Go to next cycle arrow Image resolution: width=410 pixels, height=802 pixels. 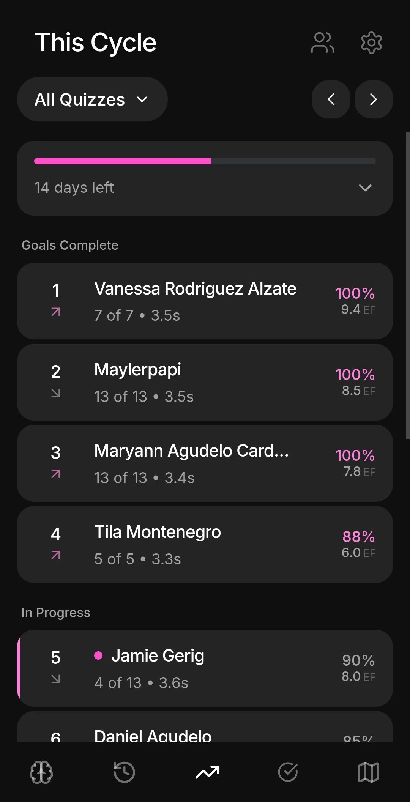[x=374, y=99]
